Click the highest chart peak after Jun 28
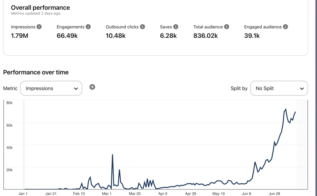 (x=285, y=110)
